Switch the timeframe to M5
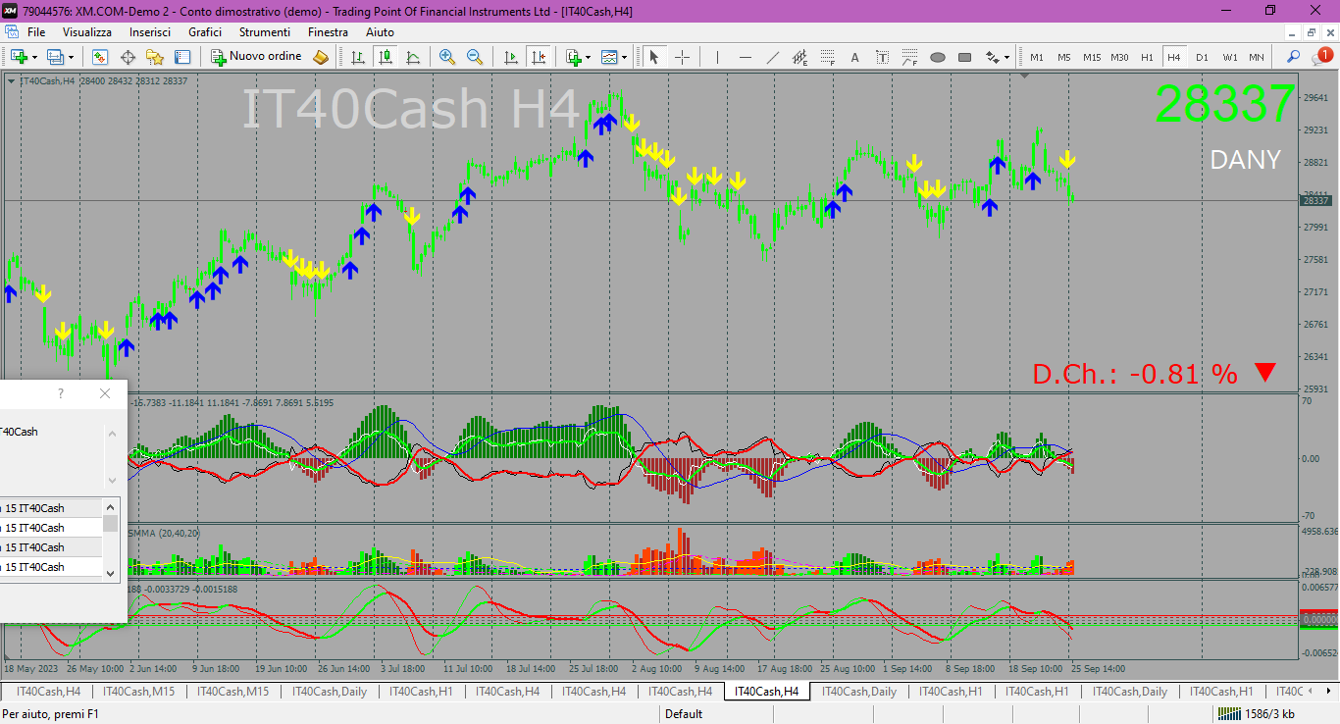 [x=1064, y=57]
